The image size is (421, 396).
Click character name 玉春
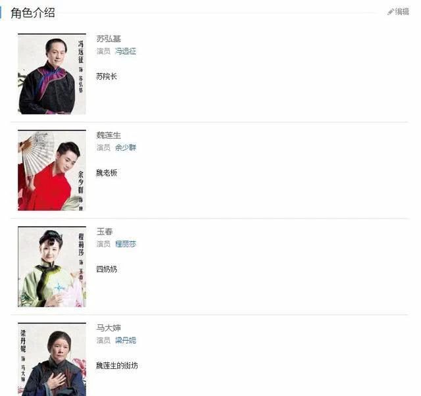pyautogui.click(x=105, y=232)
